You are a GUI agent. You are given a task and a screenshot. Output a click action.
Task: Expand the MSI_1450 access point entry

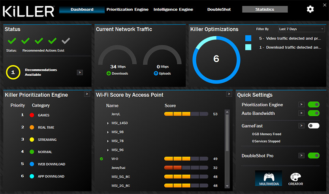point(108,123)
